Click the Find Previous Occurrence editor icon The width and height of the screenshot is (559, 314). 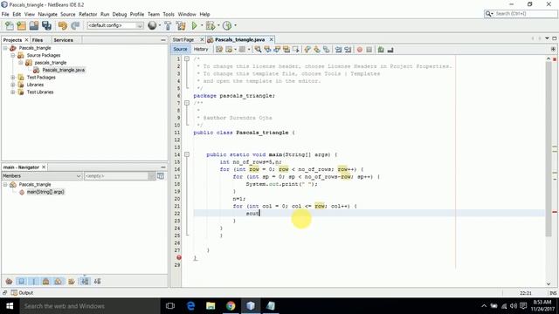267,50
